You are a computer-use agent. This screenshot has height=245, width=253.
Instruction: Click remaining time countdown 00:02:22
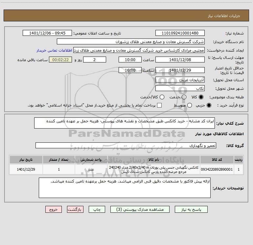(60, 60)
